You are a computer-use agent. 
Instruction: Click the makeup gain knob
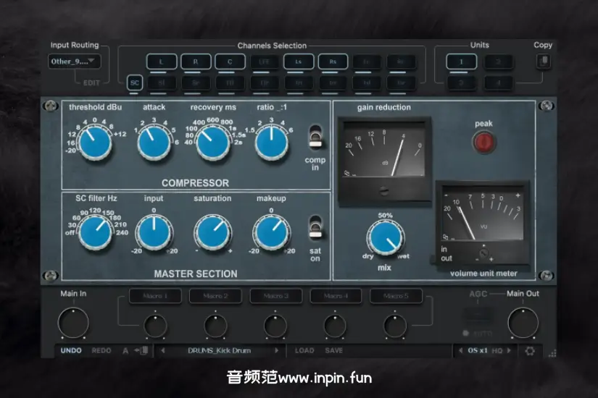click(272, 232)
